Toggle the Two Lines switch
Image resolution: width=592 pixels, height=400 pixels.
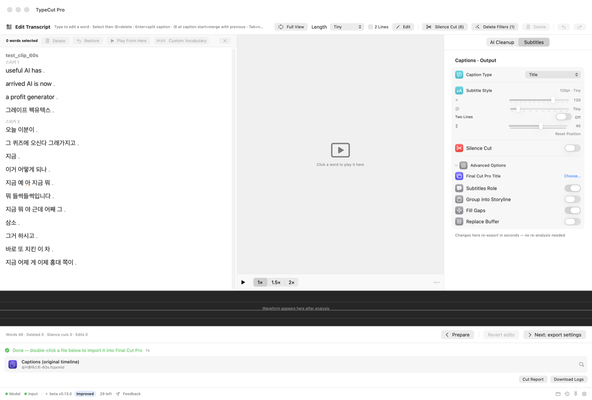pyautogui.click(x=564, y=117)
